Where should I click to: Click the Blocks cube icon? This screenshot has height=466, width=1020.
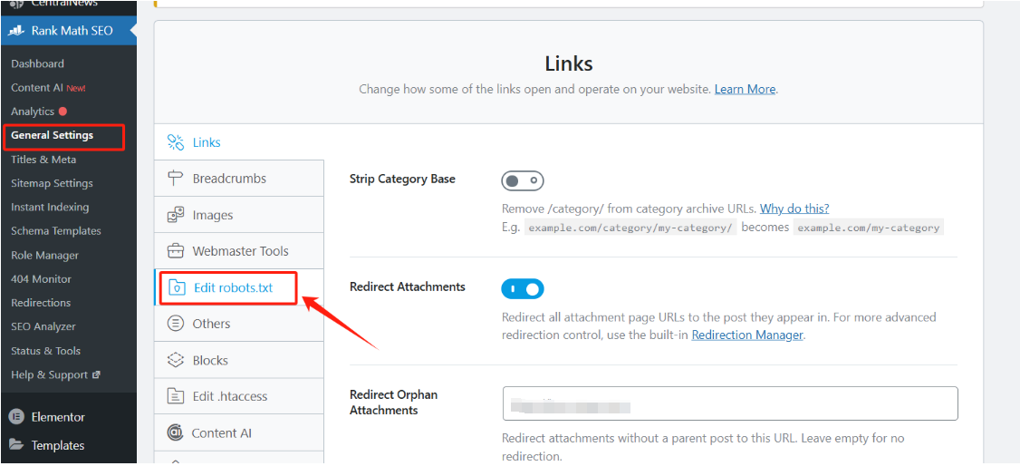[176, 360]
